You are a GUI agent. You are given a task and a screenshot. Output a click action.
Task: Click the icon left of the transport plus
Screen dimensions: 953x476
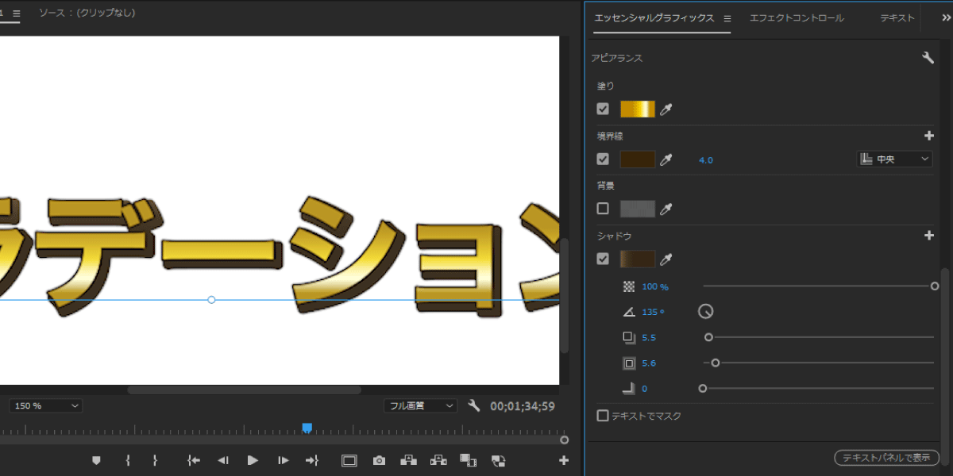pos(498,459)
